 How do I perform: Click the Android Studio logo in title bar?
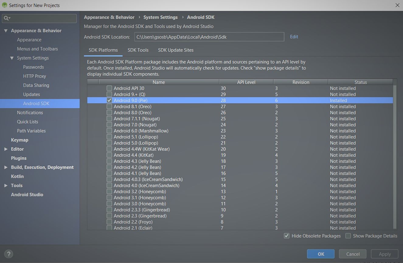pos(4,5)
